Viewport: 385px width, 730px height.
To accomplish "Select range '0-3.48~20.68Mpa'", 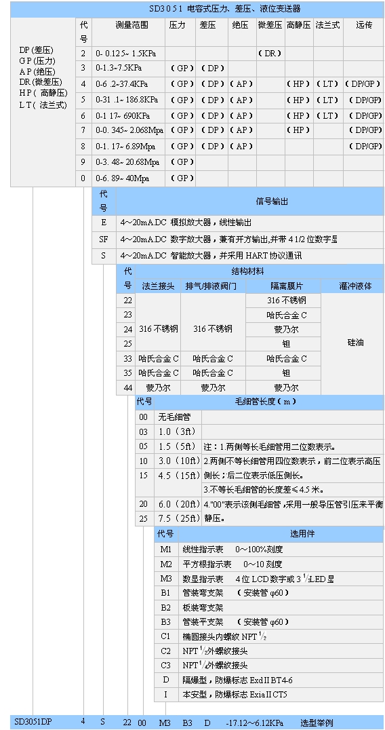I will tap(127, 162).
